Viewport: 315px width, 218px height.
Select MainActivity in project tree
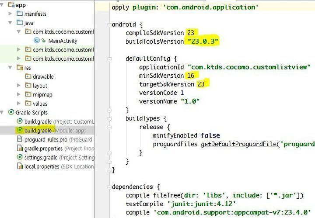coord(63,41)
